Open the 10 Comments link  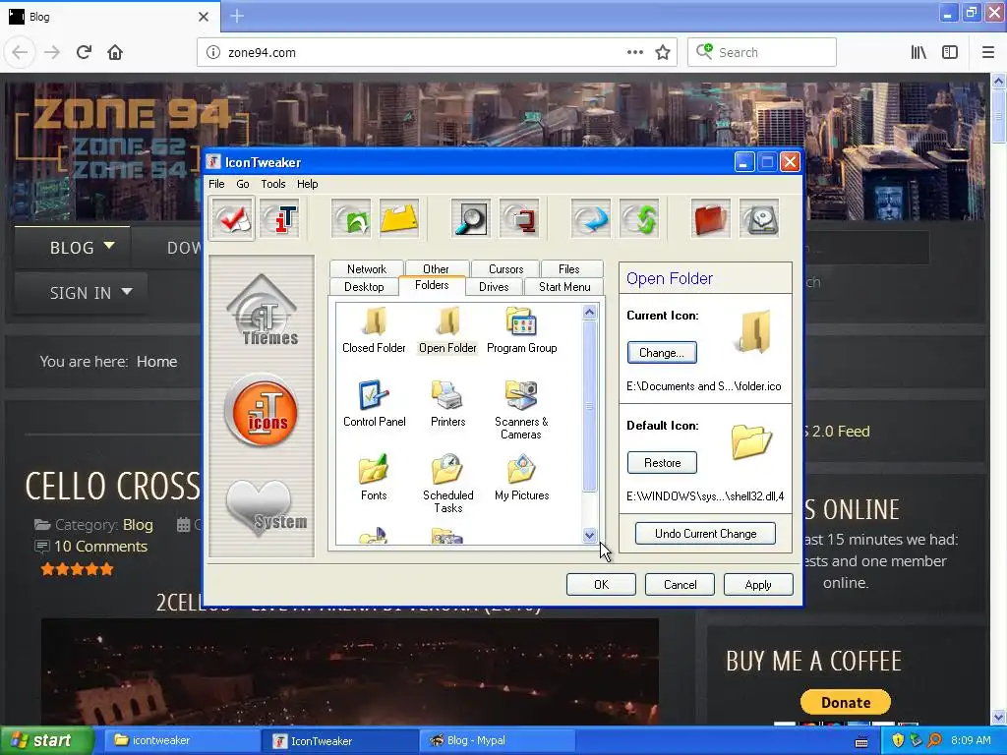101,547
